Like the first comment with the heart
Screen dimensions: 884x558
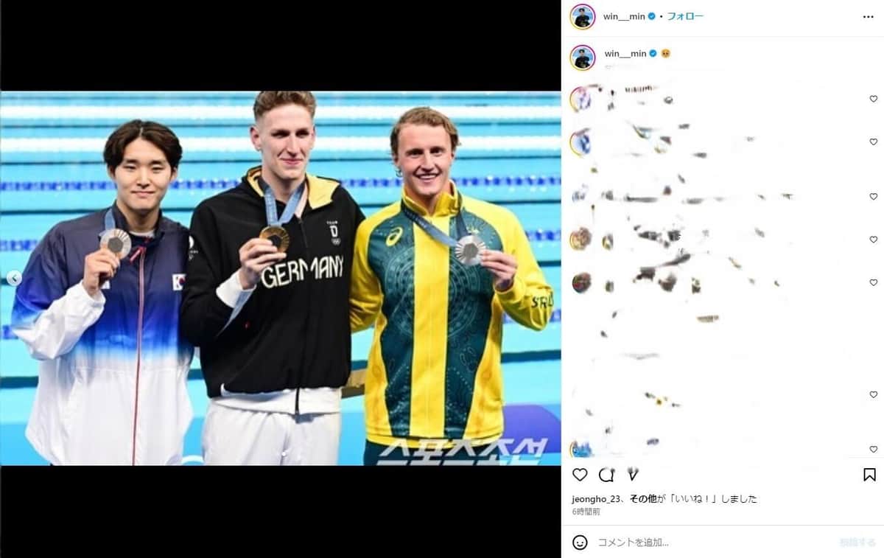(874, 99)
